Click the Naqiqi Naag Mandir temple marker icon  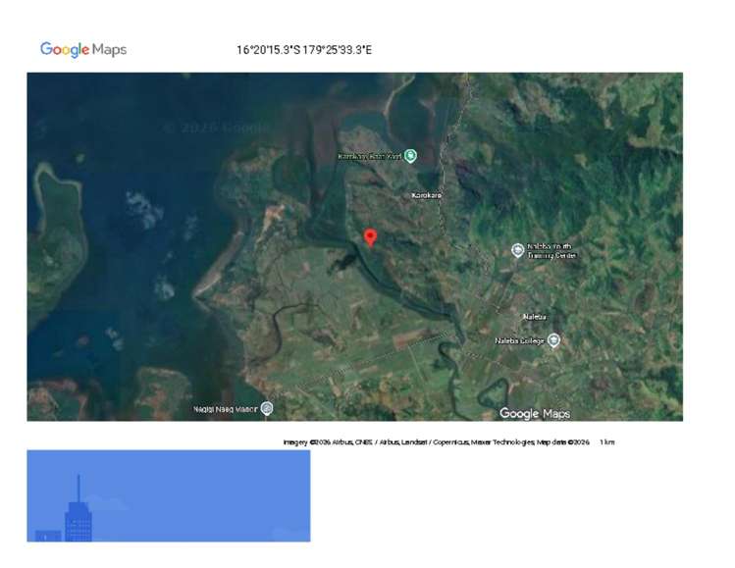[267, 409]
